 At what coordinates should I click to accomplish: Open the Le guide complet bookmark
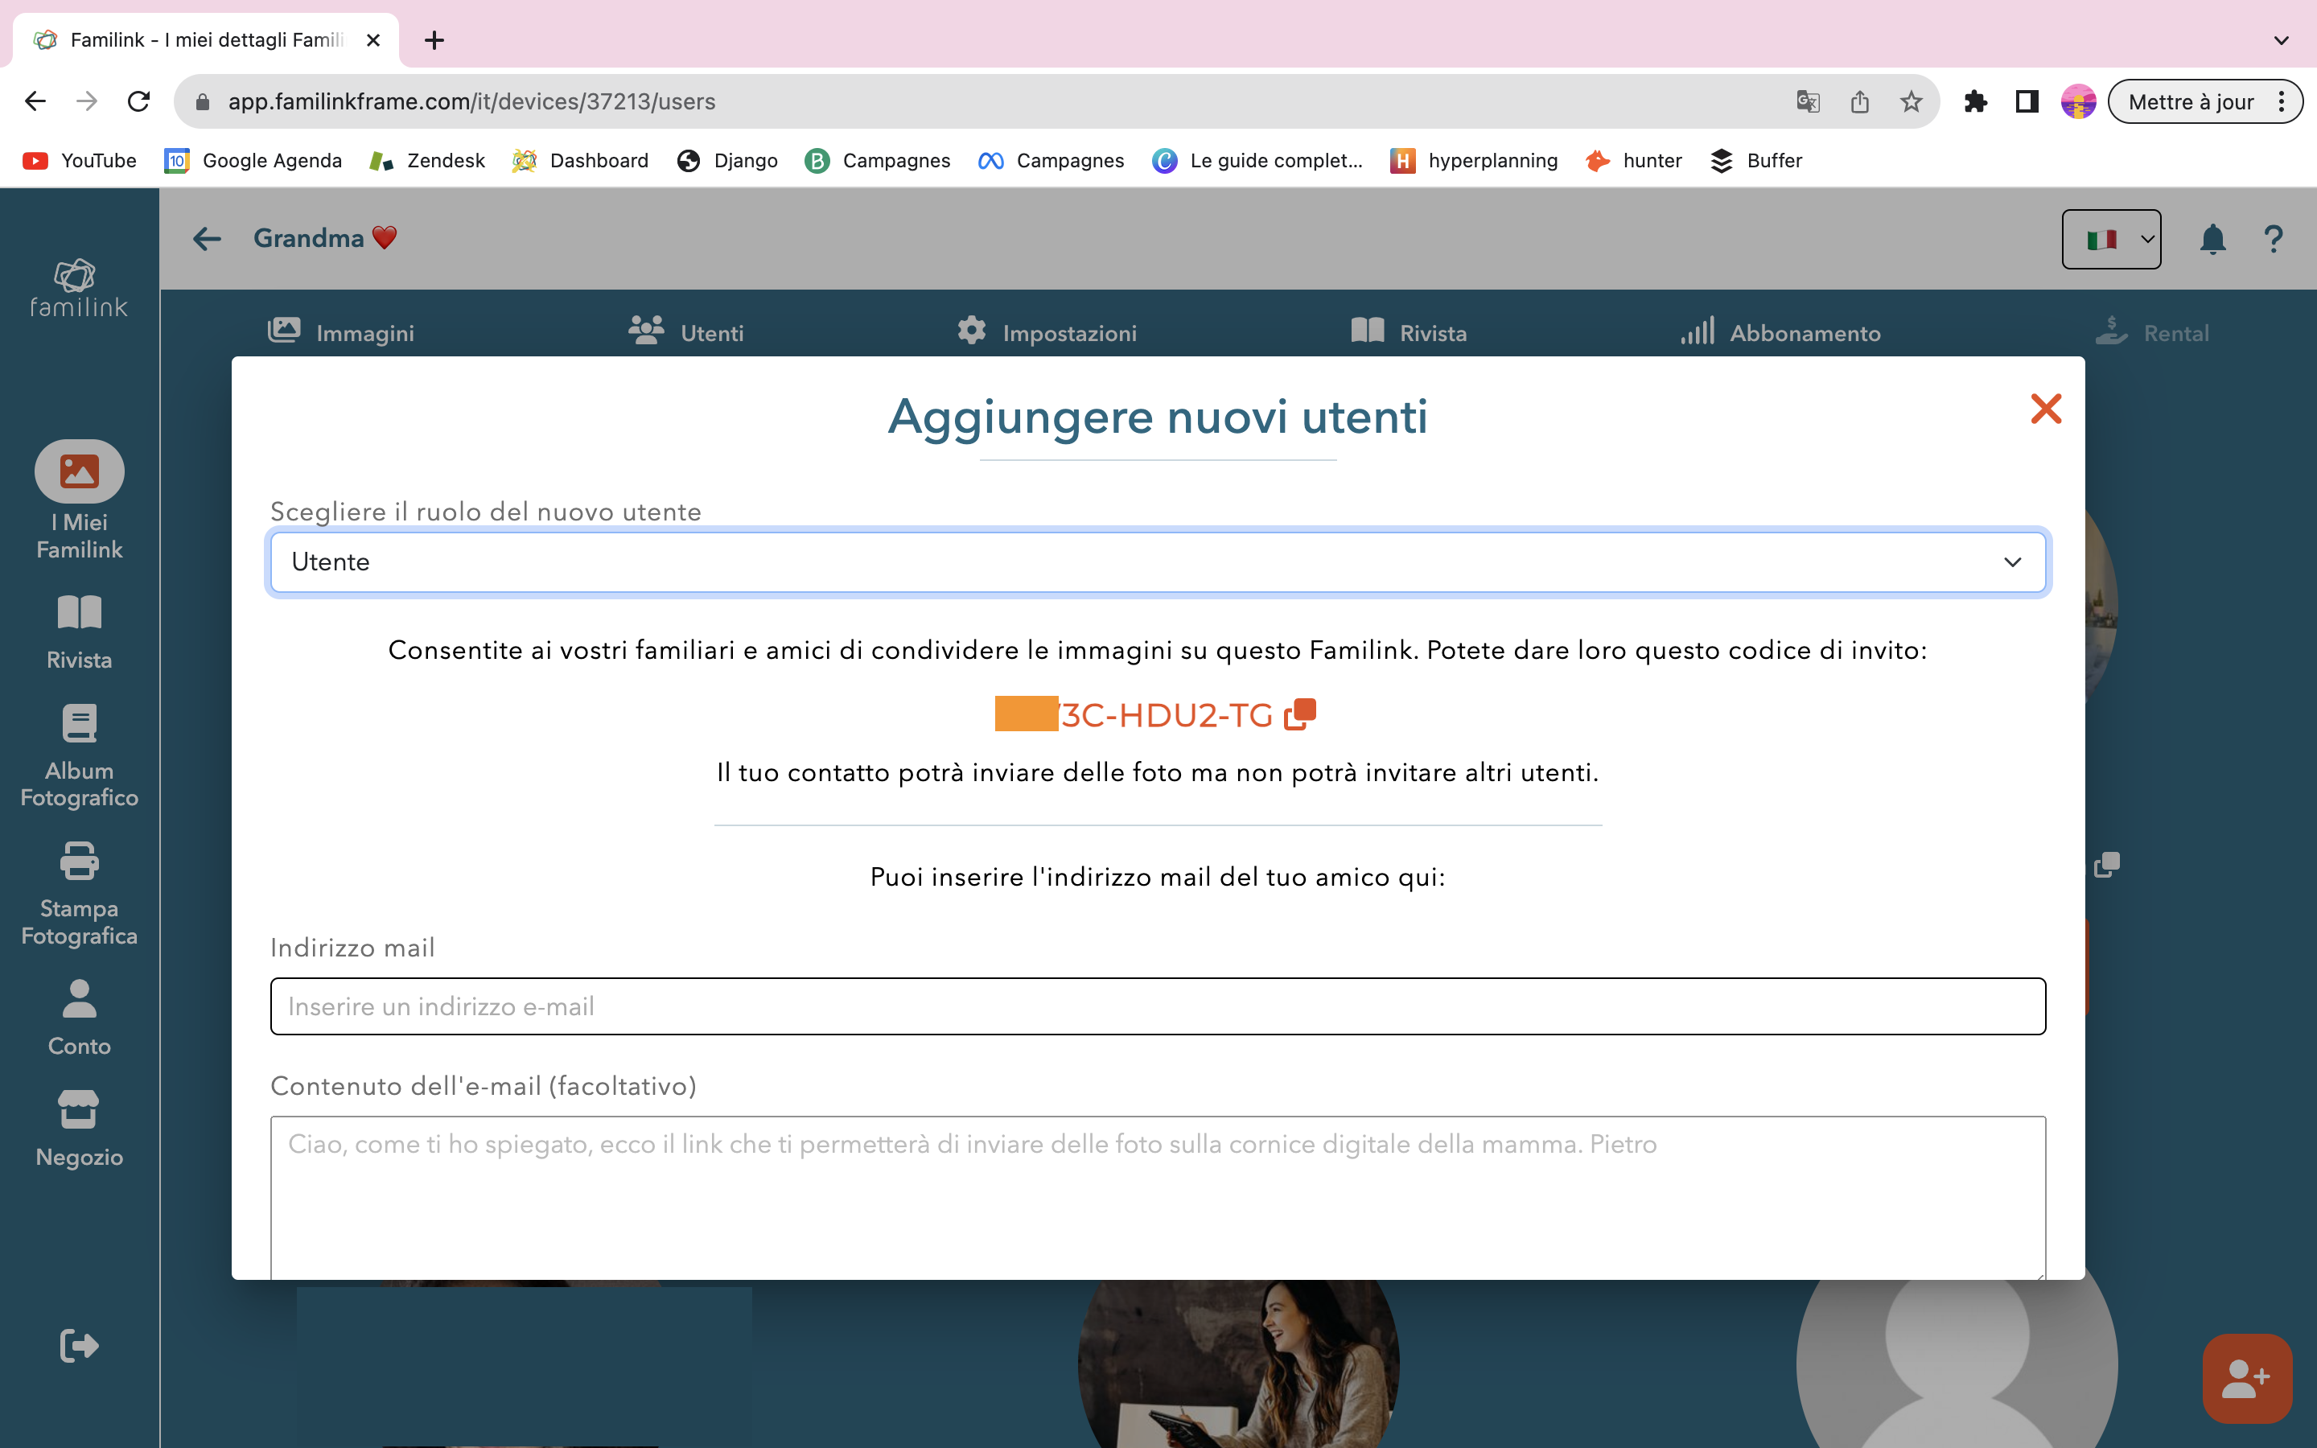[1257, 161]
